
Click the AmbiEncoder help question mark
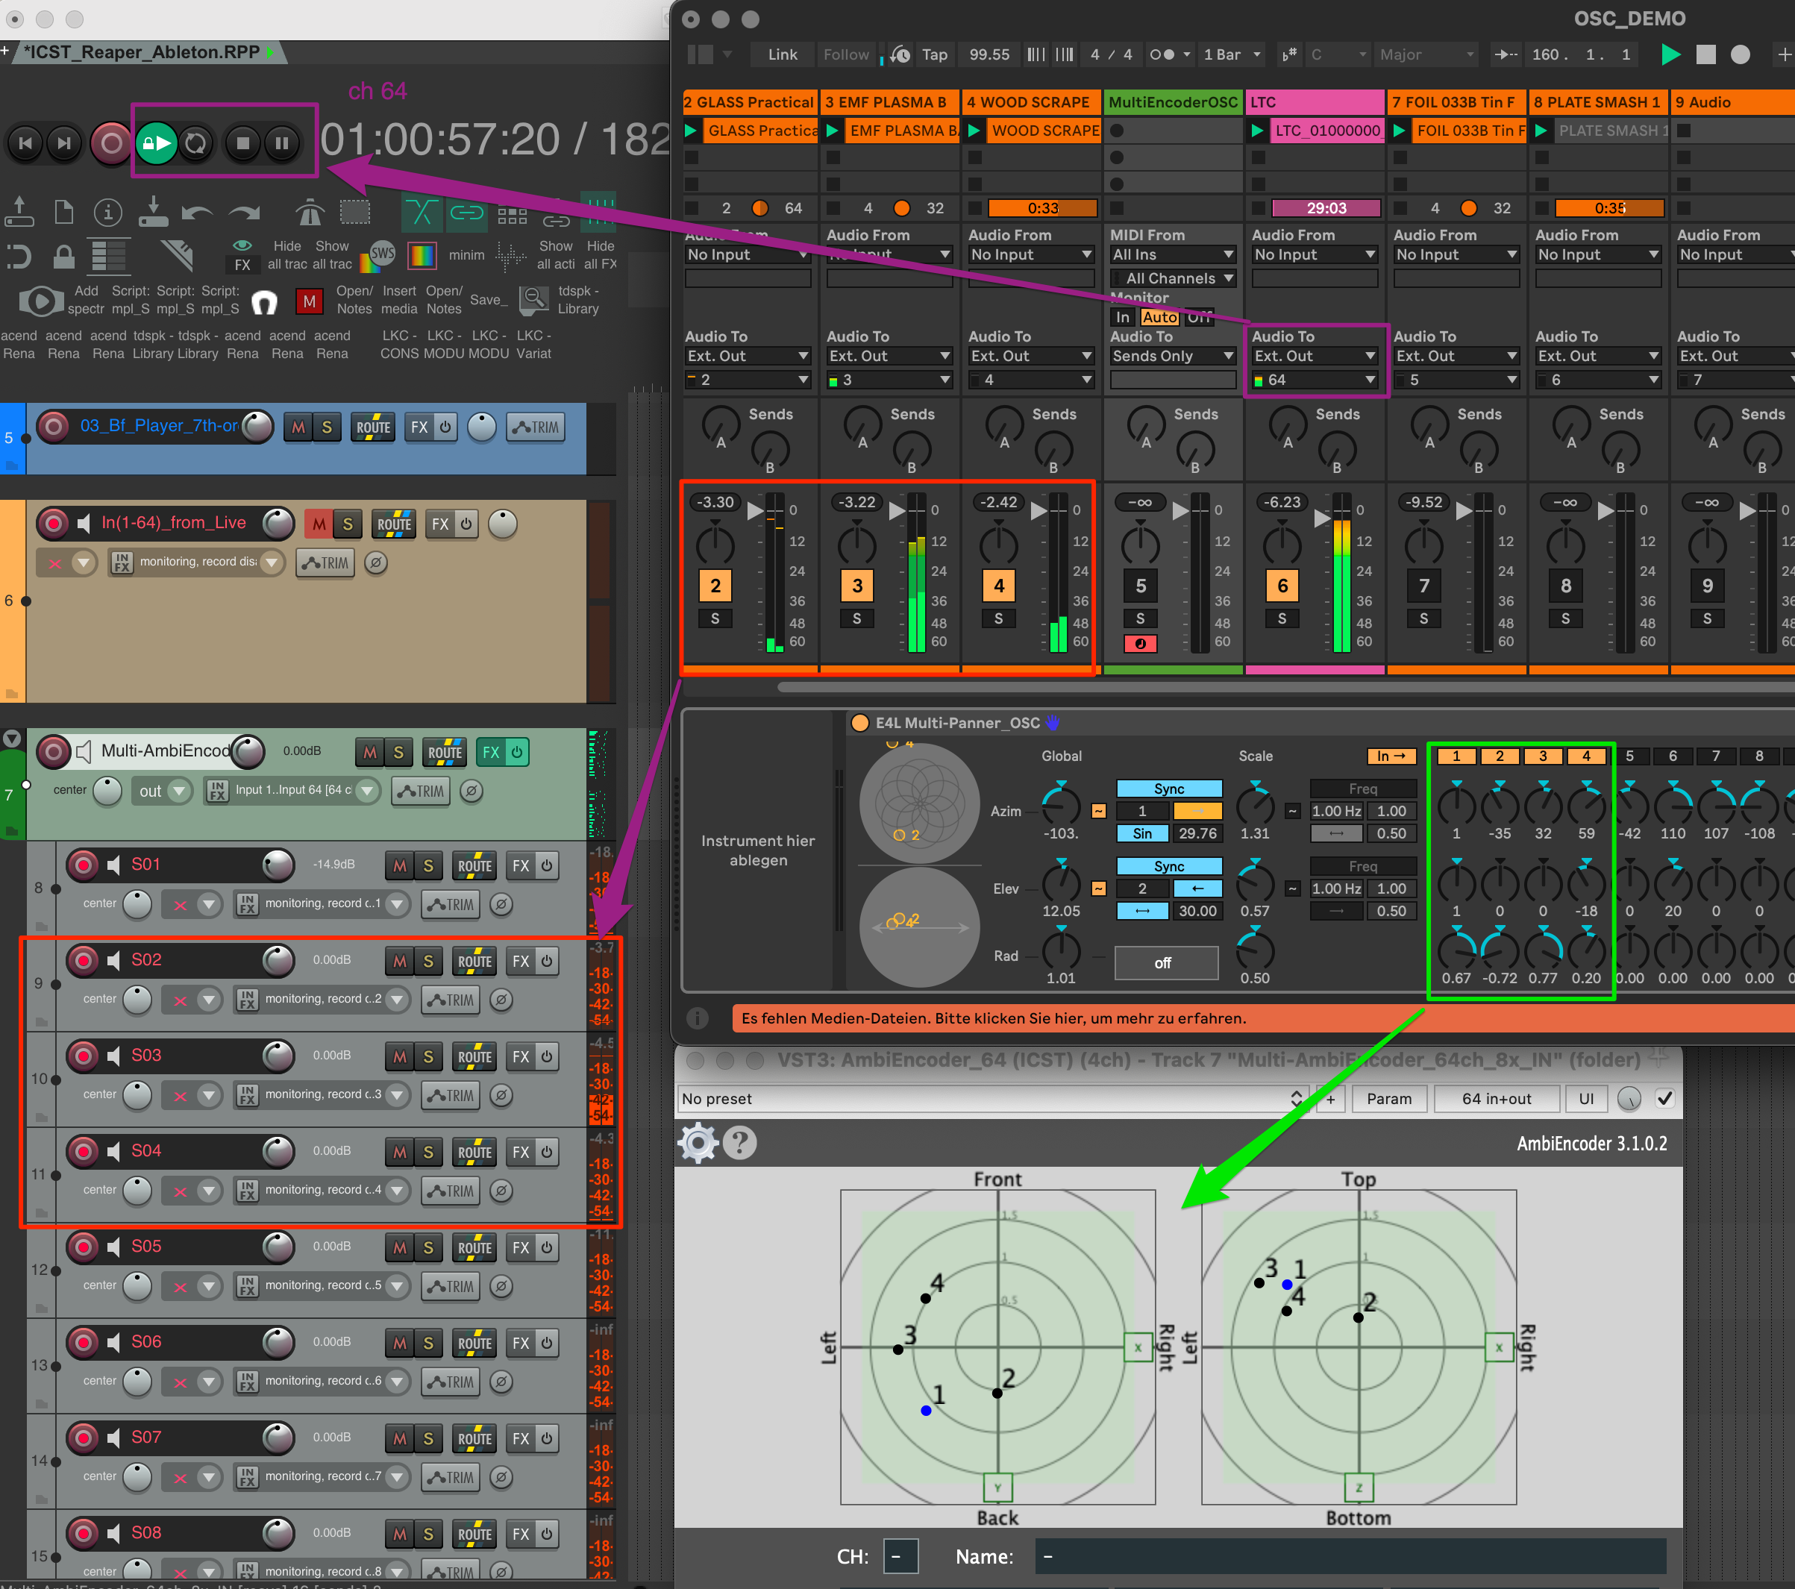[740, 1143]
